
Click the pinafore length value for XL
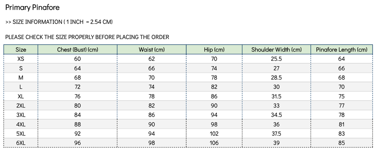tap(341, 96)
